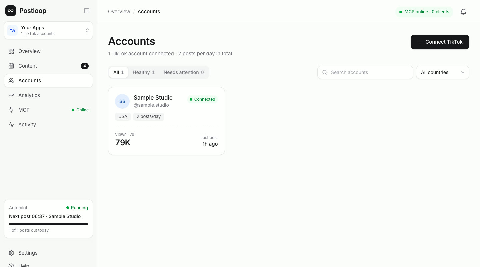
Task: Open the MCP page
Action: pyautogui.click(x=48, y=110)
